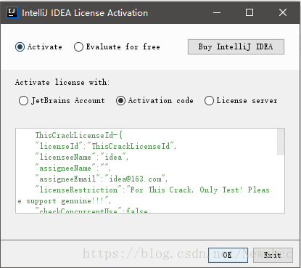The width and height of the screenshot is (301, 268).
Task: Click the 'Activate license with:' label
Action: point(62,82)
